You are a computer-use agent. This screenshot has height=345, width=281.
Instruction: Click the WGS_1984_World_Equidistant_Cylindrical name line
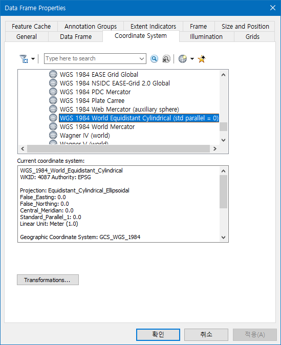pyautogui.click(x=71, y=170)
